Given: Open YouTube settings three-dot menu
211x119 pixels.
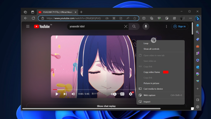Looking at the screenshot, I should tap(166, 26).
